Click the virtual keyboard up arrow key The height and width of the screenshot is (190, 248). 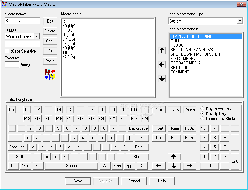click(x=174, y=157)
